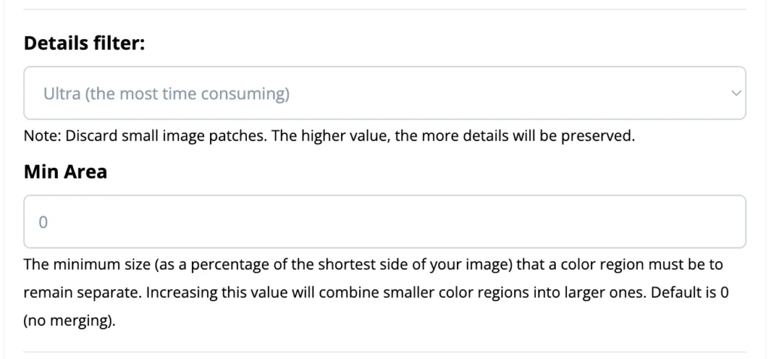Focus the Min Area input field

384,222
